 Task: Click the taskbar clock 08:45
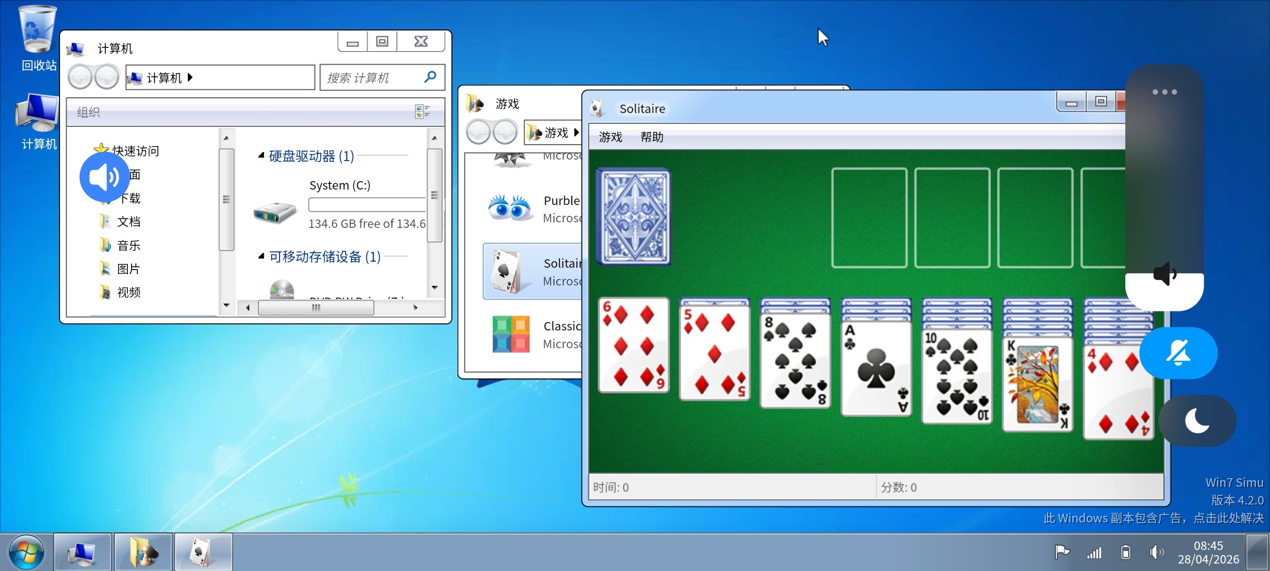tap(1208, 552)
